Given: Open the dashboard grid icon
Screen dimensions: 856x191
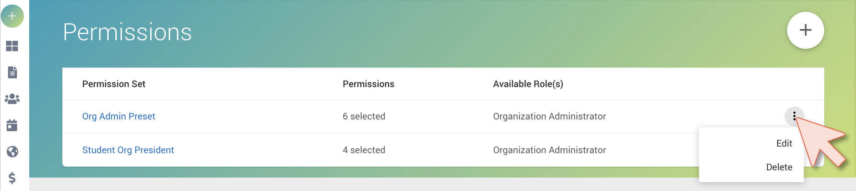Looking at the screenshot, I should click(x=12, y=46).
